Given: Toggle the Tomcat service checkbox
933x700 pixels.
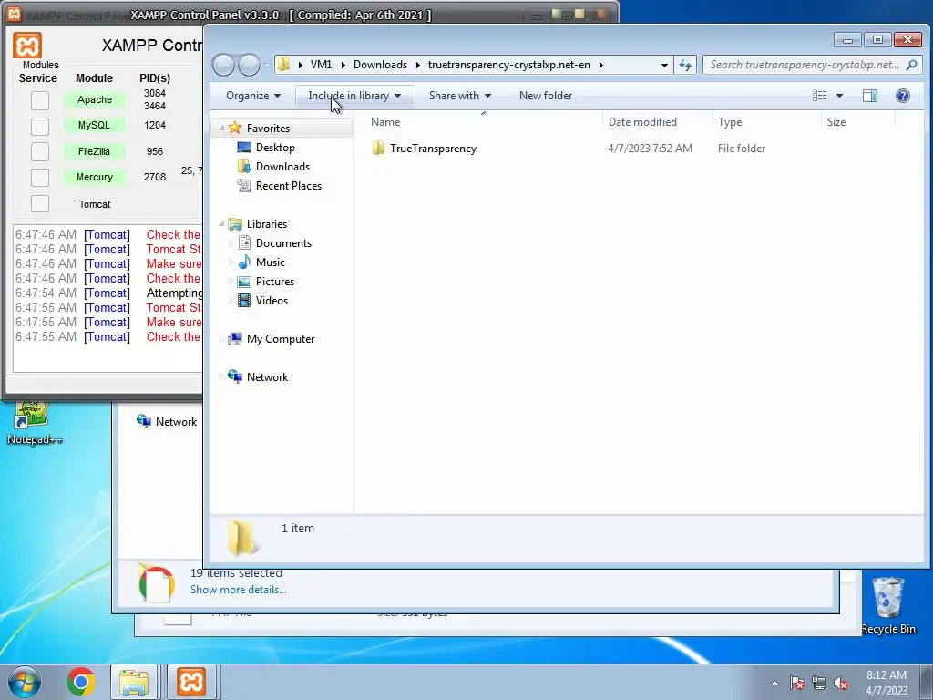Looking at the screenshot, I should (x=40, y=203).
